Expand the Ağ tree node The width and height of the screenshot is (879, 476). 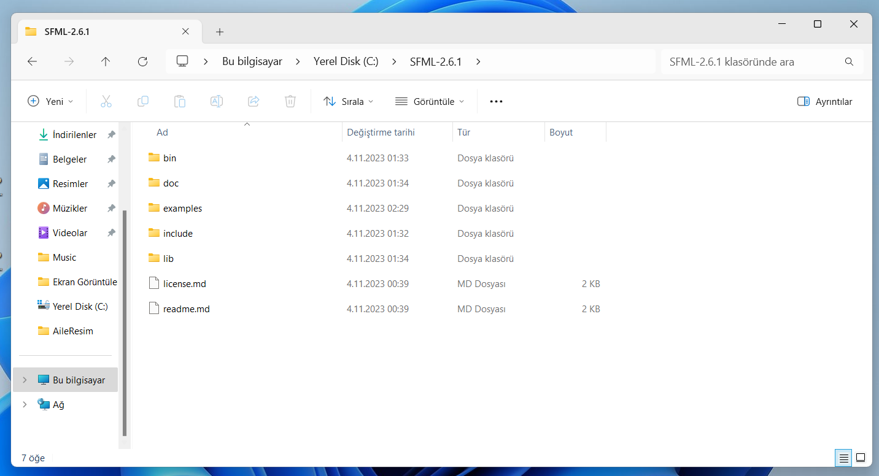[x=25, y=405]
